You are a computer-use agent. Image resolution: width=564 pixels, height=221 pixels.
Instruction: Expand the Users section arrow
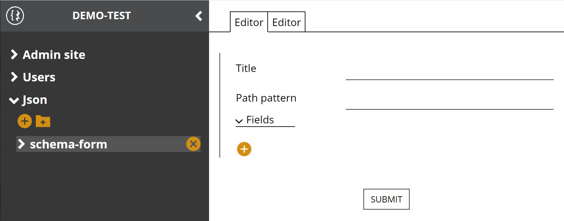click(14, 77)
